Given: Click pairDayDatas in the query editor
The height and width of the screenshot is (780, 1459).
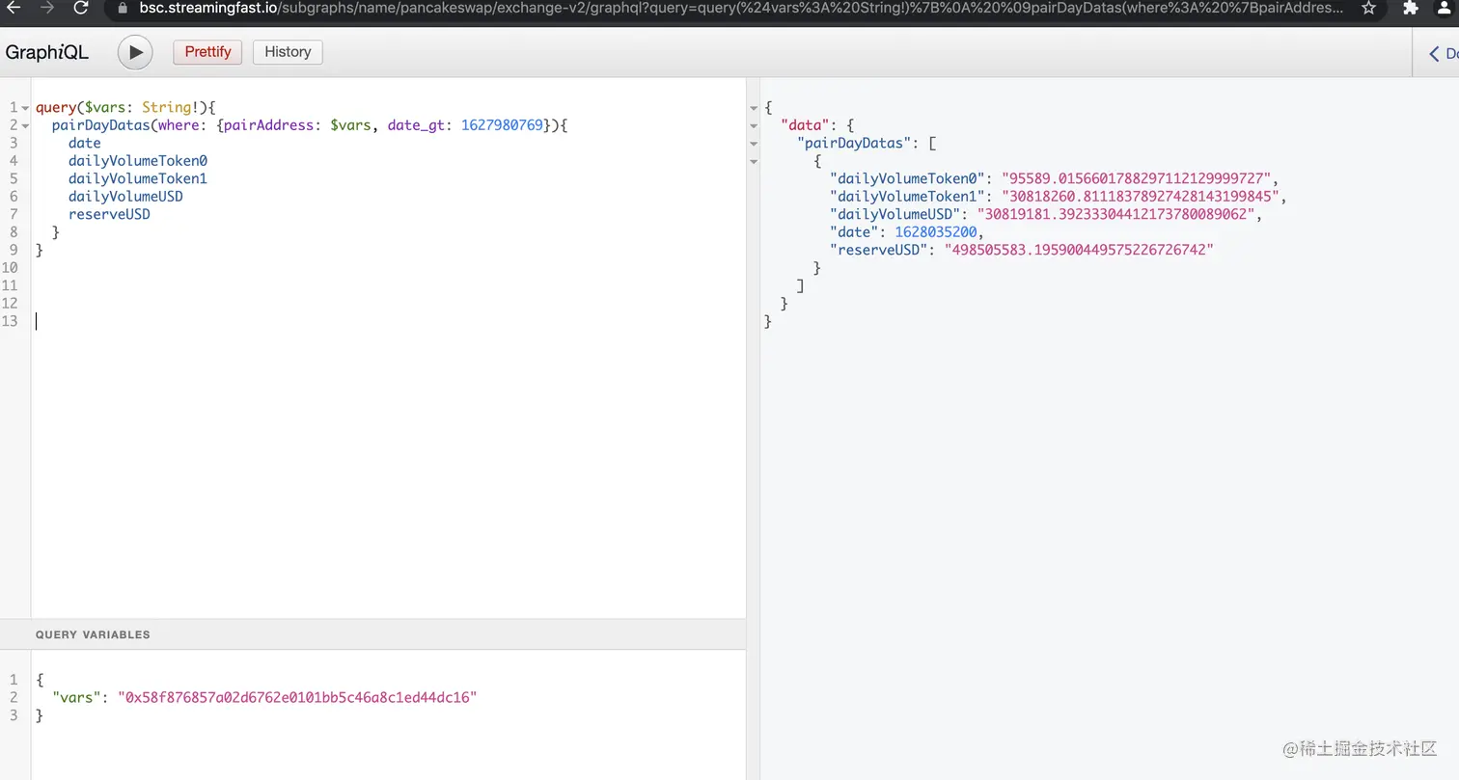Looking at the screenshot, I should [x=101, y=125].
